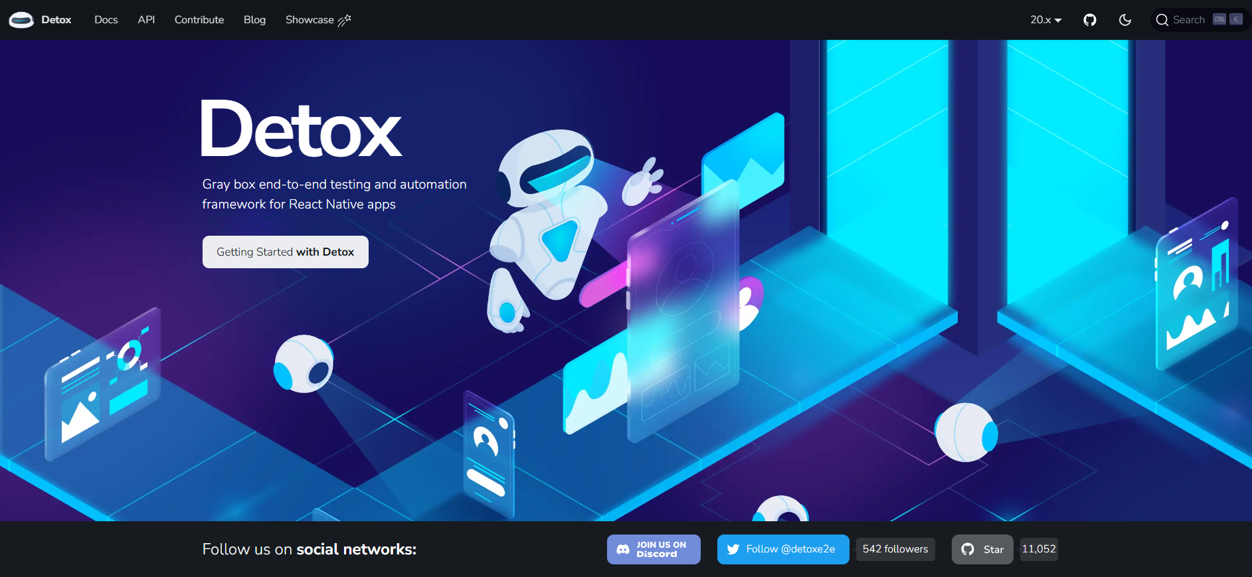Open the Detox home link text
Image resolution: width=1252 pixels, height=577 pixels.
tap(56, 20)
